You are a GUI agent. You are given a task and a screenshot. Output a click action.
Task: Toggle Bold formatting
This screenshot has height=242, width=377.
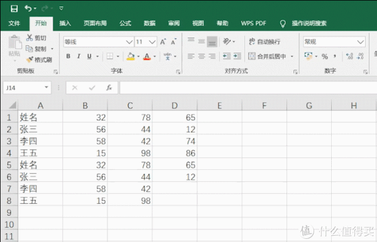pos(68,56)
